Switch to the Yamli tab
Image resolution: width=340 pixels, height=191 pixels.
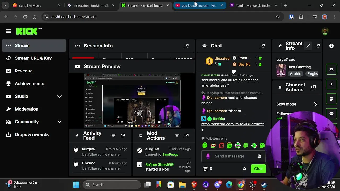pos(253,5)
